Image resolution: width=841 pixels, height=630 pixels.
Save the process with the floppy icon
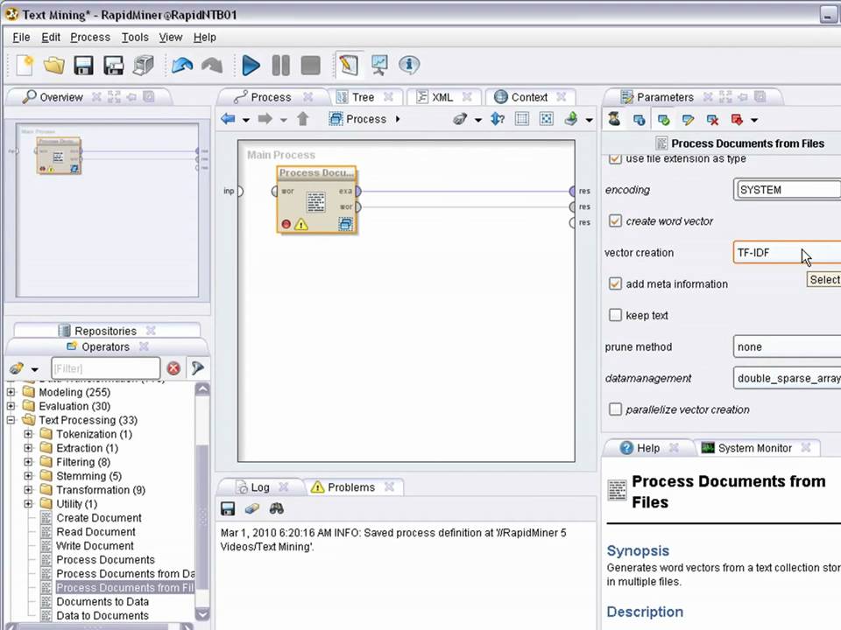(x=84, y=66)
